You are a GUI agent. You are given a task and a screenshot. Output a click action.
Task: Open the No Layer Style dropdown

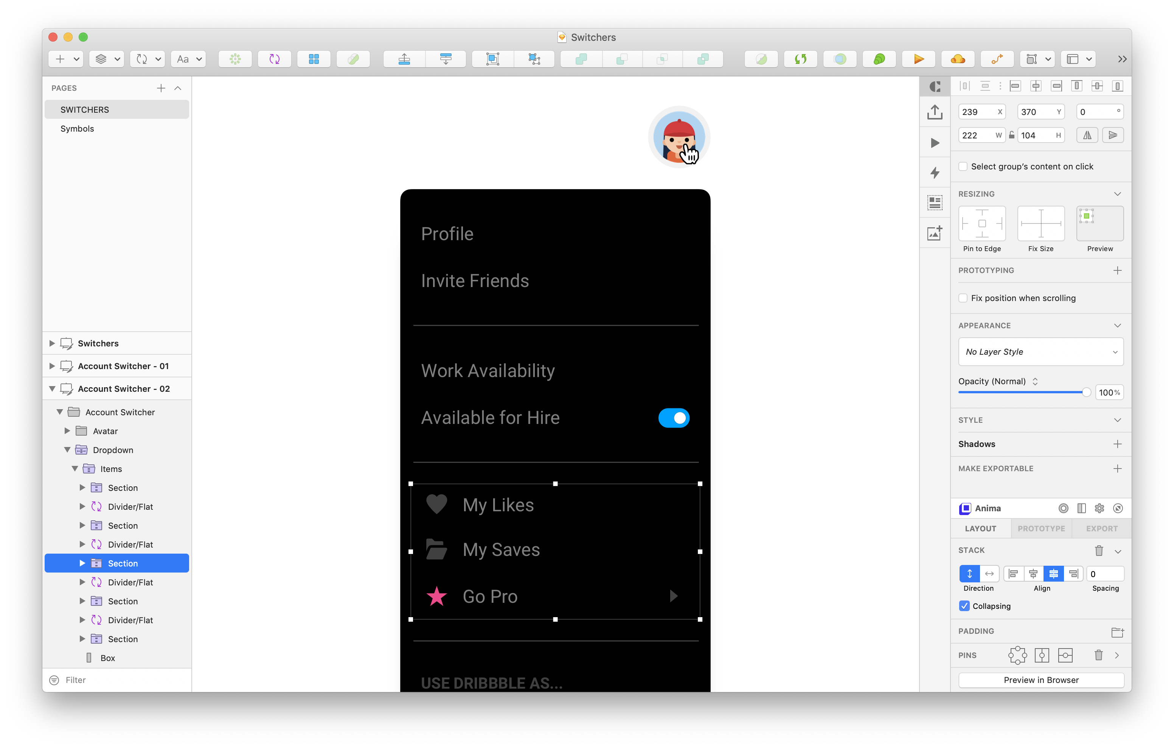click(x=1040, y=352)
